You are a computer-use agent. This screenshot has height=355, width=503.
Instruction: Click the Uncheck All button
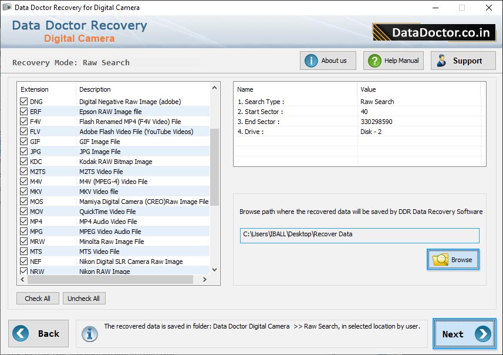84,299
